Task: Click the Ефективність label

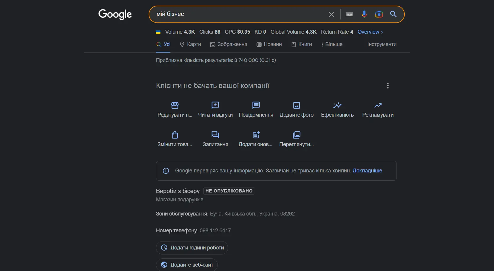Action: [x=337, y=115]
